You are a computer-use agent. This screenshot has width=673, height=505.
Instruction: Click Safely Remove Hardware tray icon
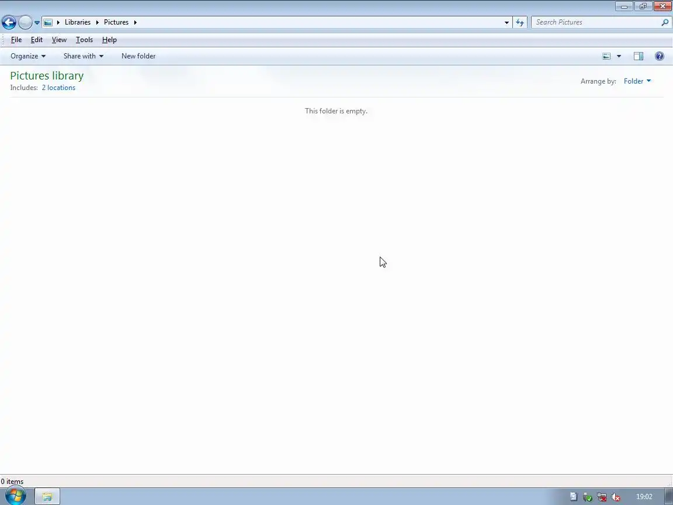[588, 497]
